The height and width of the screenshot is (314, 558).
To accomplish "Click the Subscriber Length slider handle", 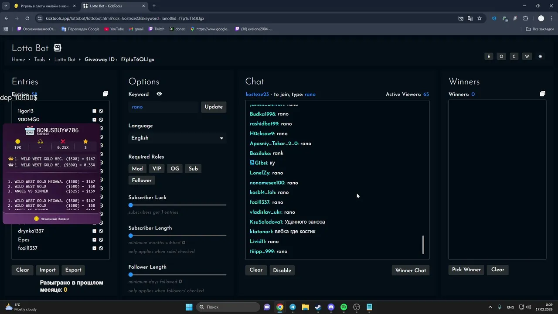I will tap(131, 235).
